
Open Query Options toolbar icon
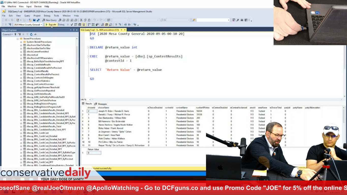coord(80,25)
